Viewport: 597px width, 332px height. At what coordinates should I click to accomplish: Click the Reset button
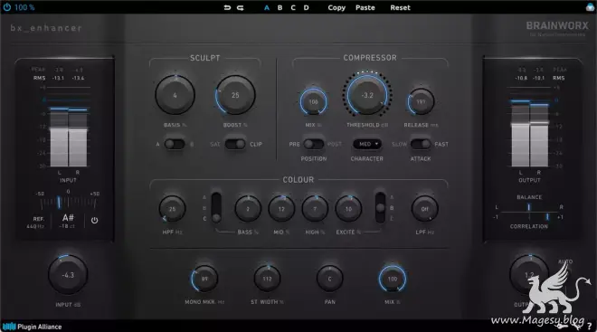(x=400, y=7)
